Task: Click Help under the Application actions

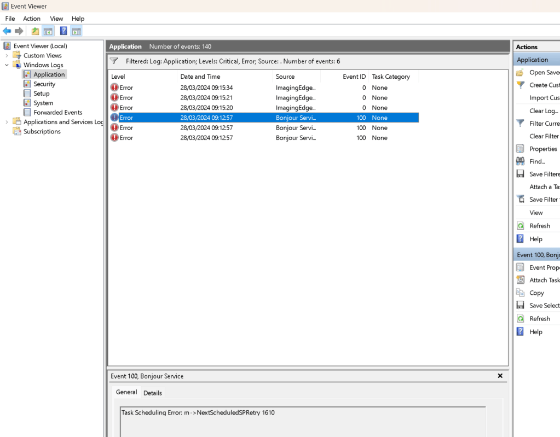Action: [x=536, y=239]
